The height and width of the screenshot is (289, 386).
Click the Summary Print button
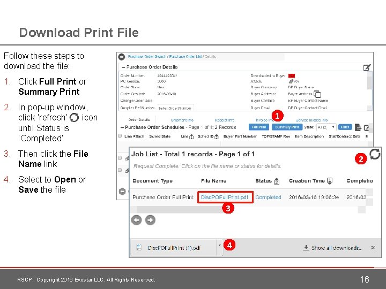tap(287, 127)
